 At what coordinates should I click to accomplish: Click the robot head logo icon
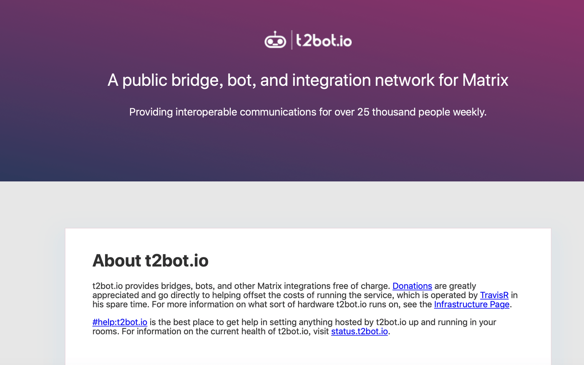(275, 40)
